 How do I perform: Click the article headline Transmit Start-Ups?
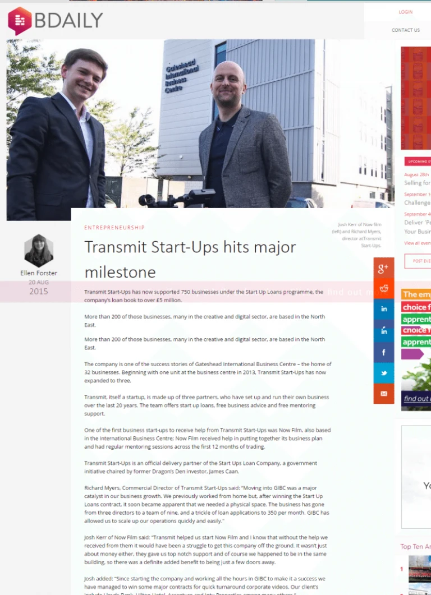point(190,260)
